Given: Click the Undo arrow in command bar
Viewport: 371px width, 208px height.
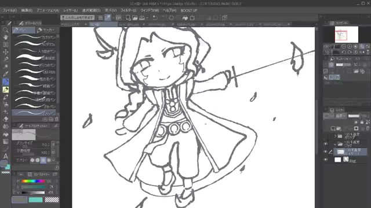Looking at the screenshot, I should coord(155,18).
